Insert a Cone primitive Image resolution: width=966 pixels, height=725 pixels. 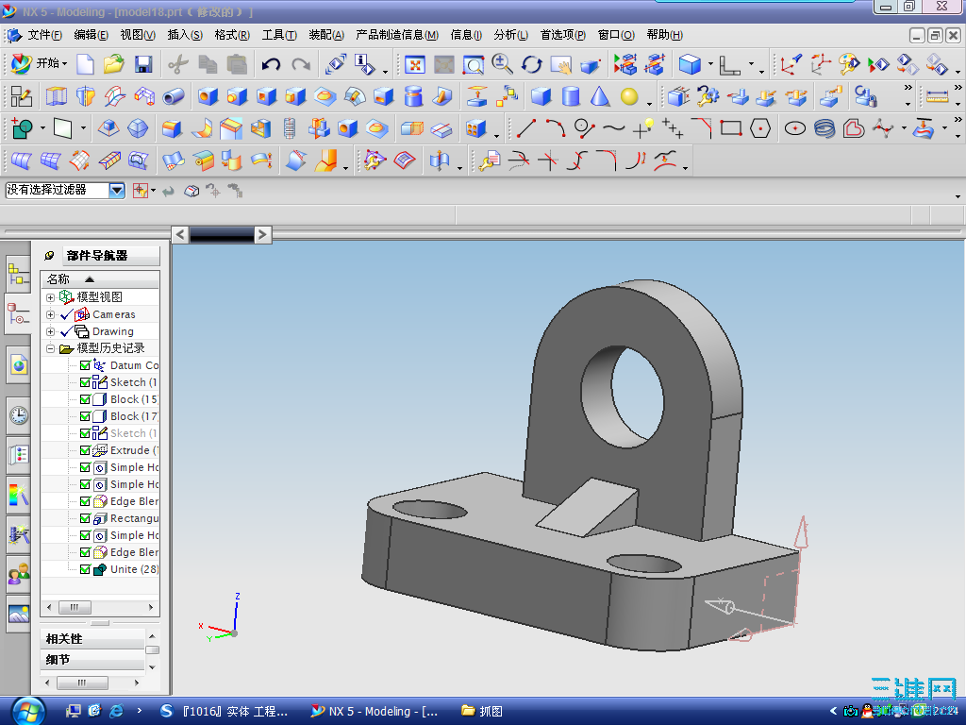pyautogui.click(x=600, y=97)
